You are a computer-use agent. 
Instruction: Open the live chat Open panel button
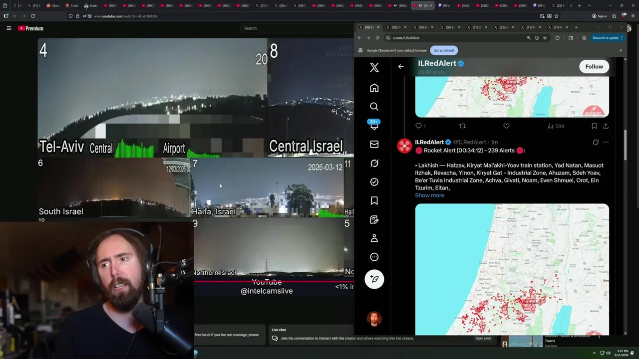[x=483, y=338]
